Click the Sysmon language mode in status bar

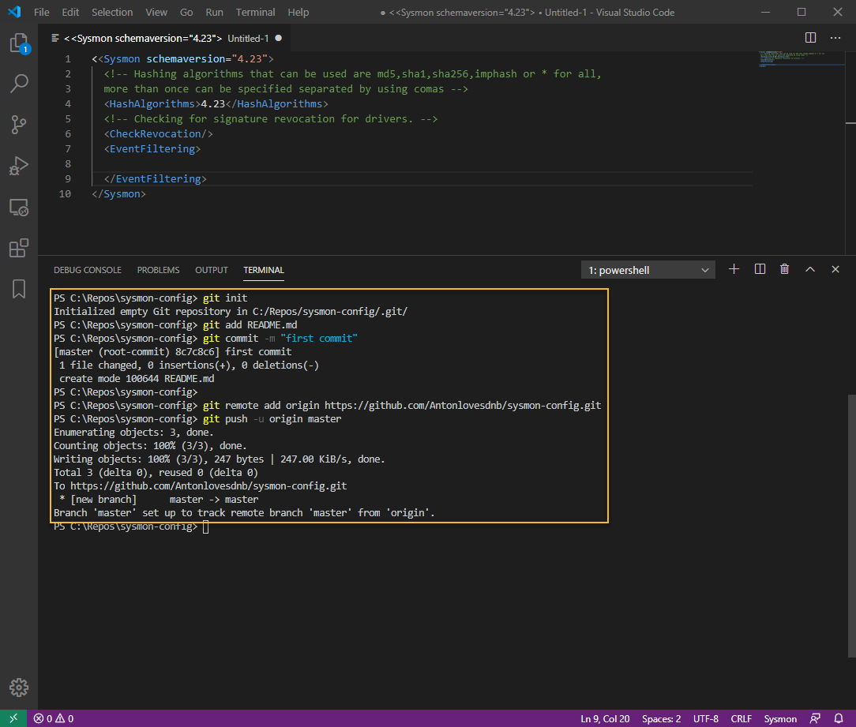click(x=780, y=718)
